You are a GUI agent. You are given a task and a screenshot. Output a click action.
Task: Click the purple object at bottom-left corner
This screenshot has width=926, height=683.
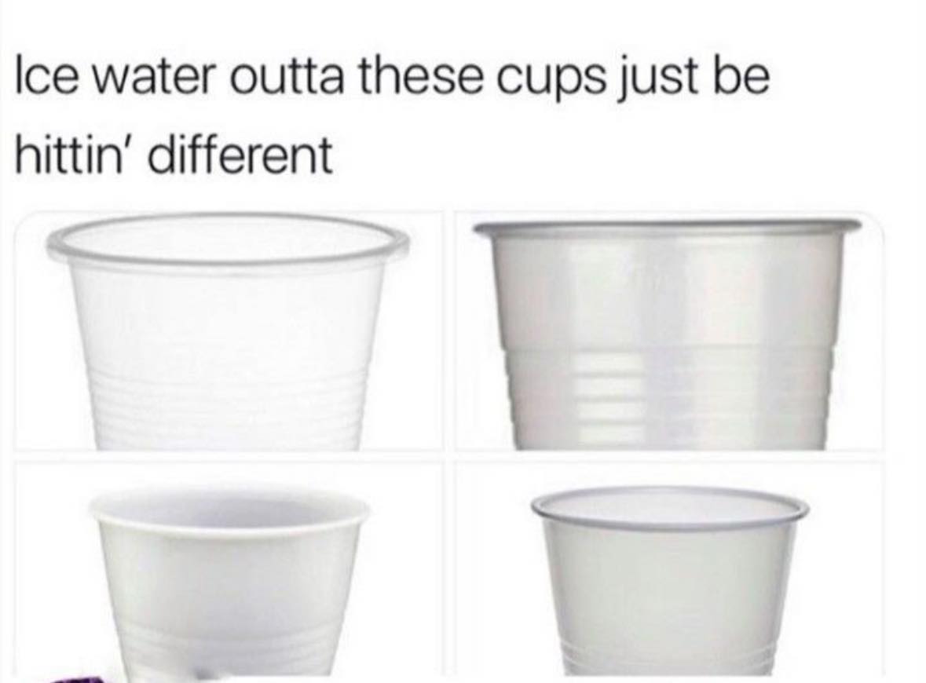coord(79,678)
